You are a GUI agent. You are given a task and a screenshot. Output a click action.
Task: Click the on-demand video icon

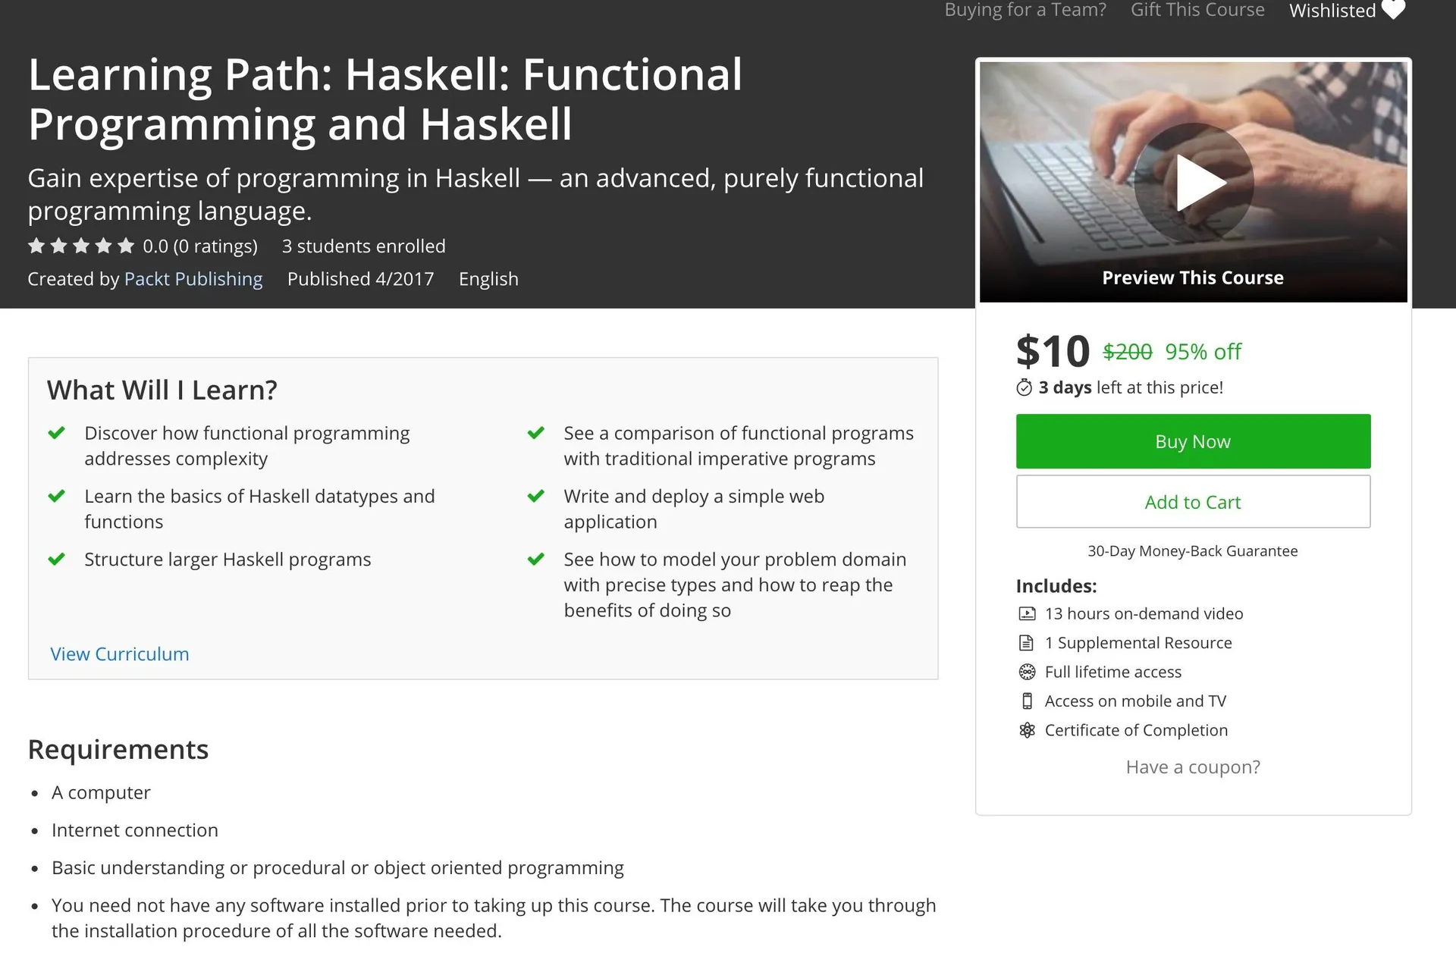[1027, 613]
